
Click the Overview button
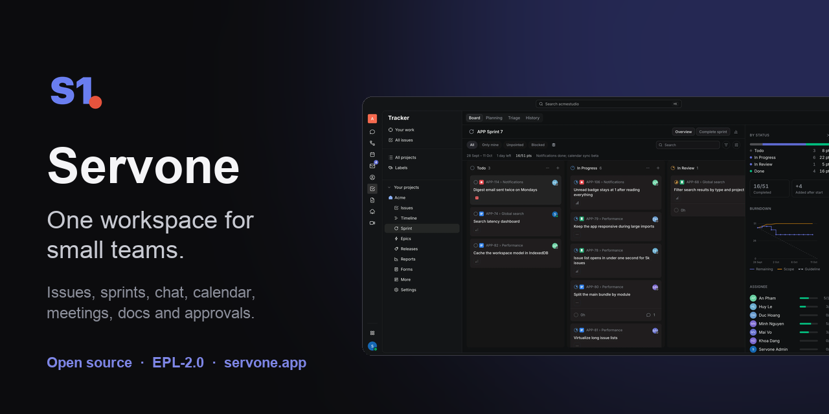(683, 132)
